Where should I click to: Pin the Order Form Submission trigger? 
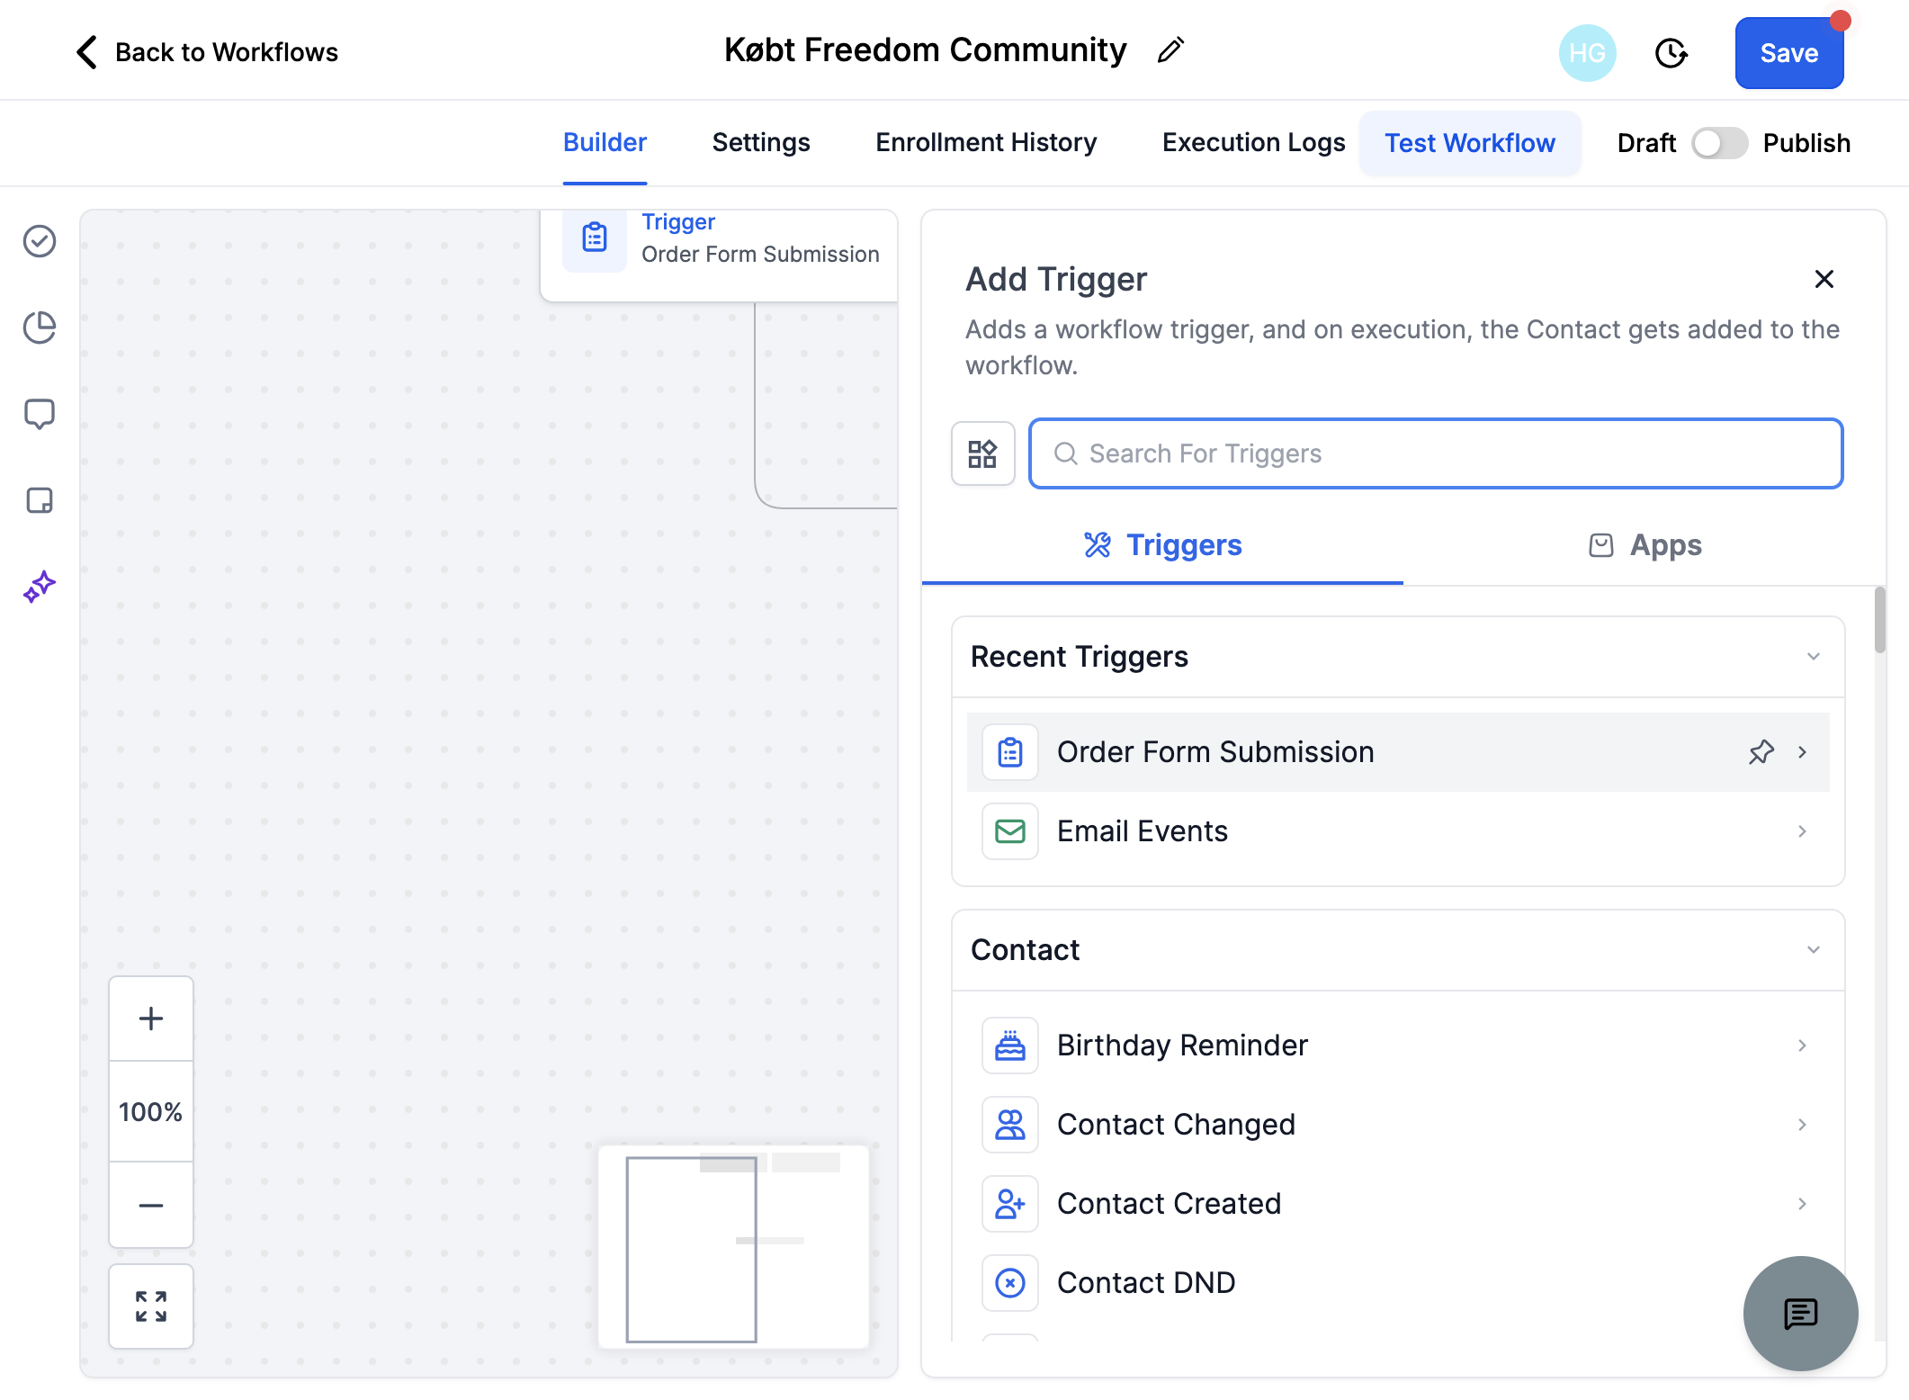(1761, 752)
